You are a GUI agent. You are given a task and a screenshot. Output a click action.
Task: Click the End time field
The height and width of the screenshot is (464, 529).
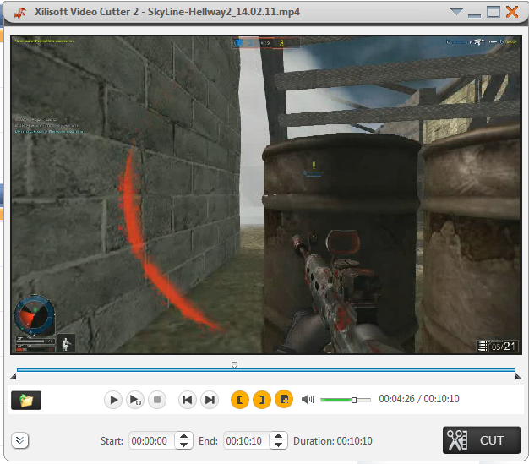[246, 440]
